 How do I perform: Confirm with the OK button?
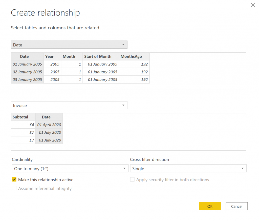coord(210,206)
